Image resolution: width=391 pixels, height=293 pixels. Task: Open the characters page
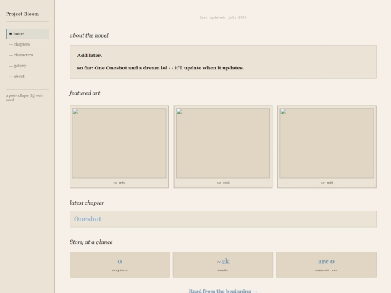21,55
